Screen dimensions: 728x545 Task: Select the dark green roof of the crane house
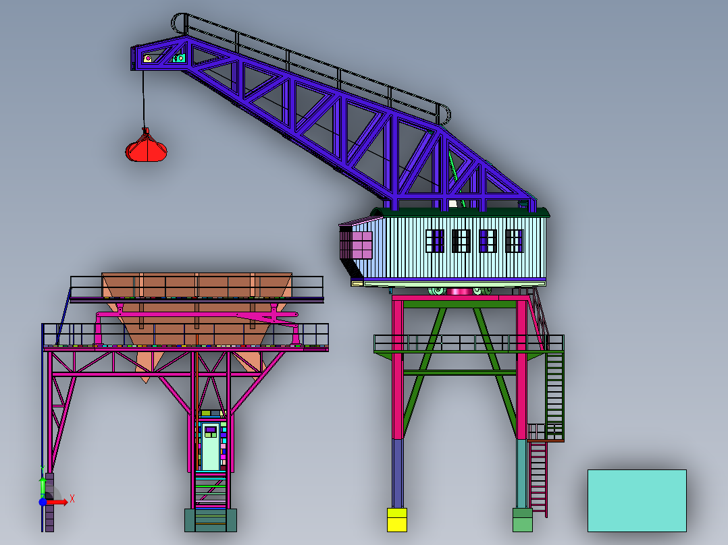(x=461, y=212)
